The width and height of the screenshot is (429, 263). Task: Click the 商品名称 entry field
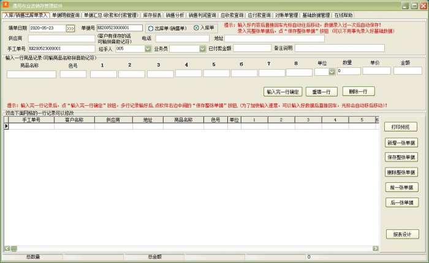(31, 74)
